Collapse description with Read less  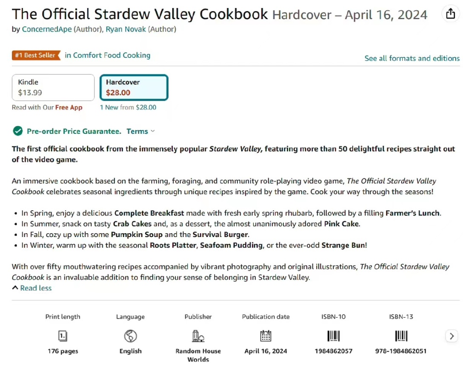32,288
